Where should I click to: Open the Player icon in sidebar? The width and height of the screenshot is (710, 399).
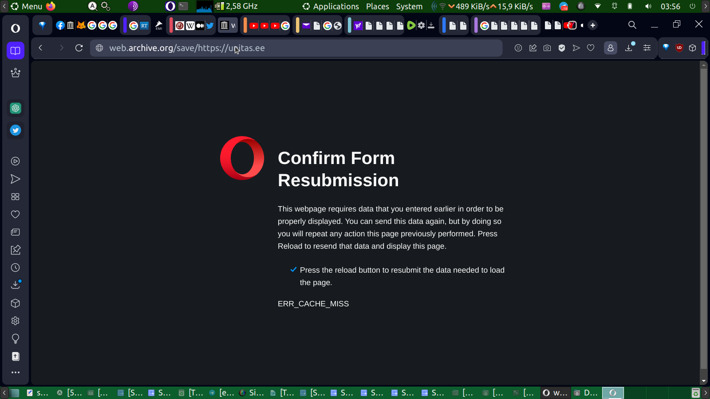(x=16, y=161)
